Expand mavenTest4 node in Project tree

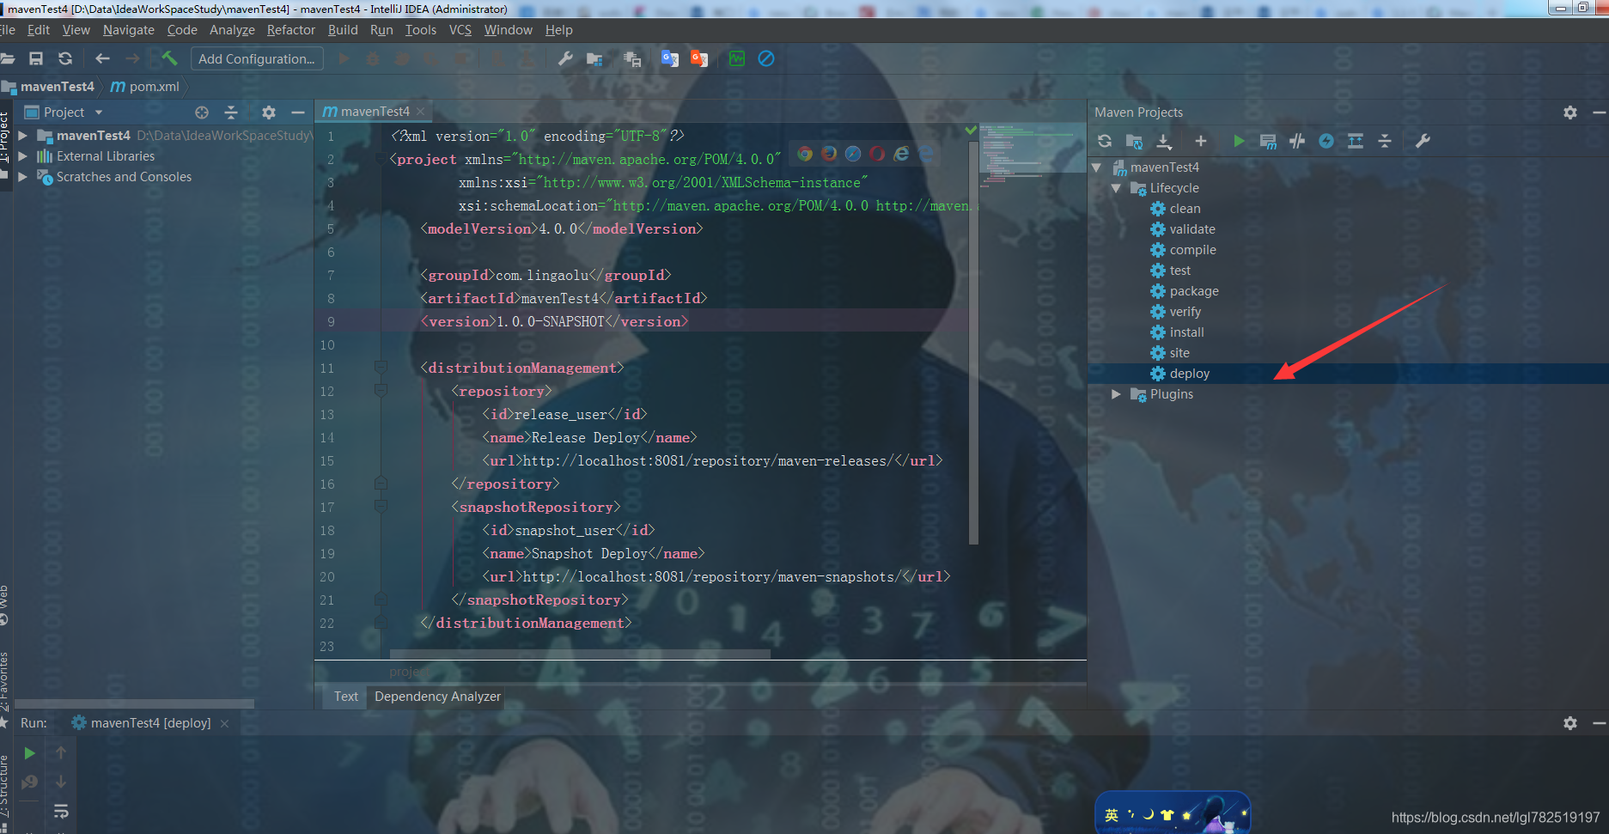point(23,136)
